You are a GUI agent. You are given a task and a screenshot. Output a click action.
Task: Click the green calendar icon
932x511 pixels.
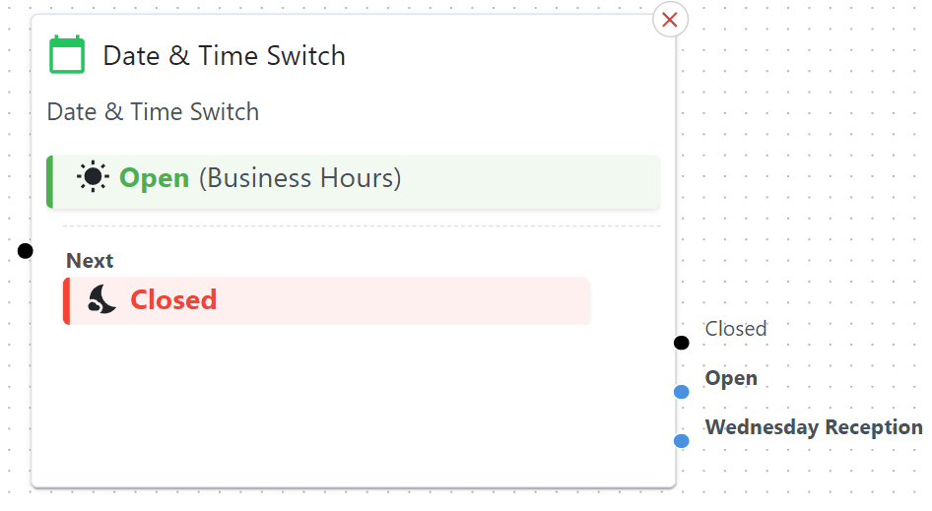pyautogui.click(x=67, y=55)
